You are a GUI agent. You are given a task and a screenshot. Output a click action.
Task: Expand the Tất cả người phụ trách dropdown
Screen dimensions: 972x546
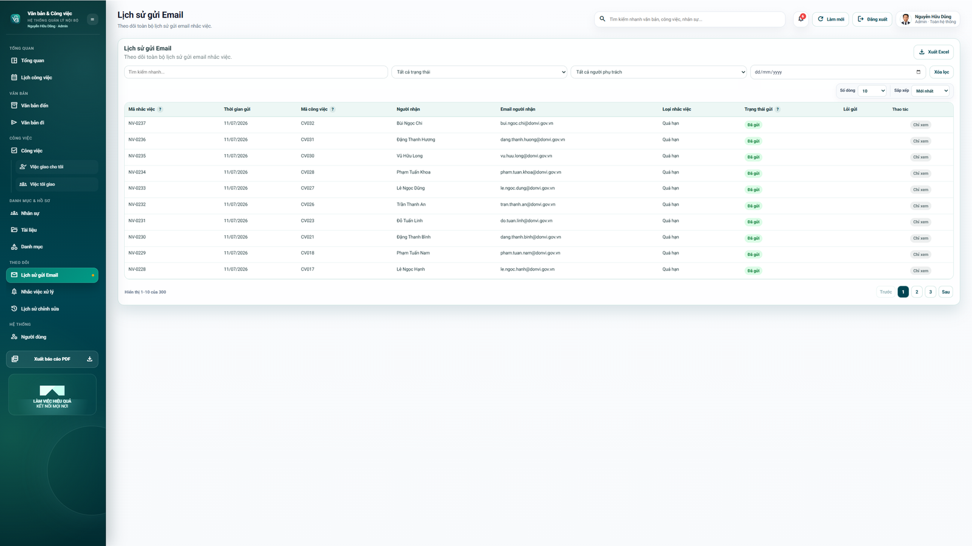(x=659, y=72)
